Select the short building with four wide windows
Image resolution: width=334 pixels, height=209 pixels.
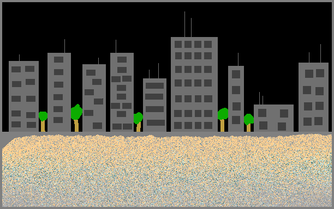point(154,105)
